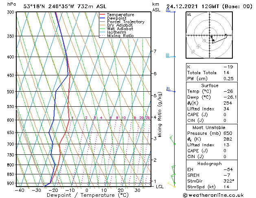
Task: Click the 'km ASL' altitude axis heading
Action: point(156,7)
